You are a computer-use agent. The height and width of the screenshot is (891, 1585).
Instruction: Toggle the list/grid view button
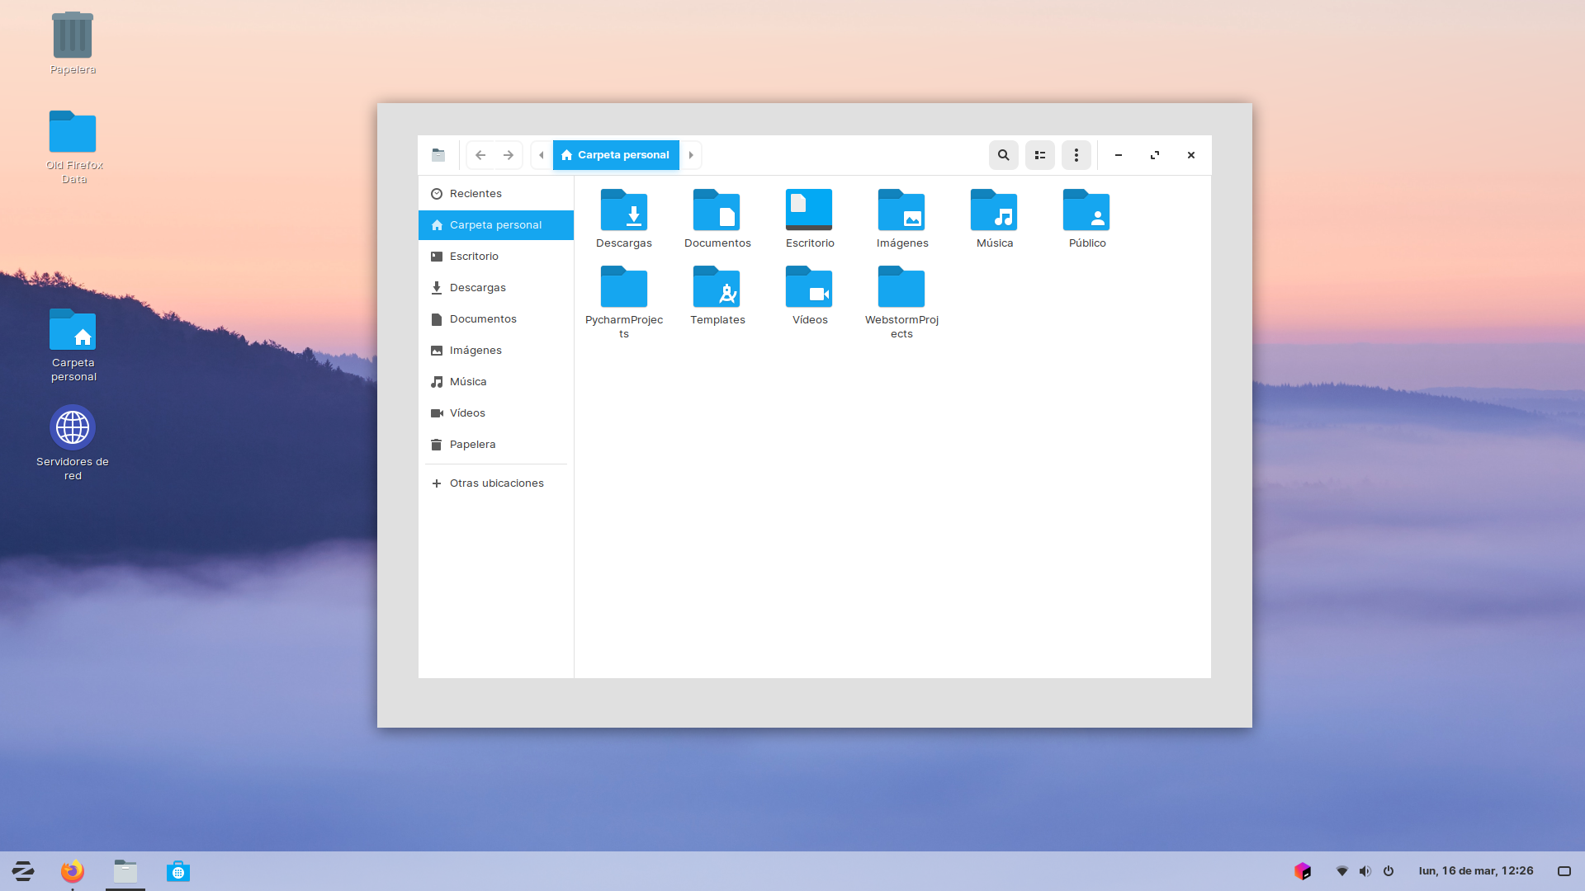click(1039, 155)
